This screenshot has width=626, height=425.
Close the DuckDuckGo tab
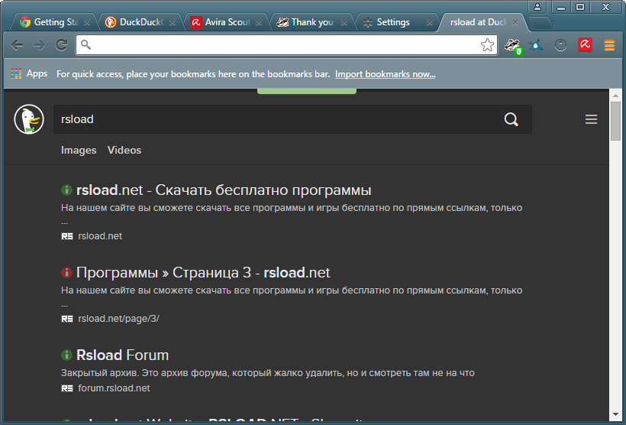tap(173, 23)
